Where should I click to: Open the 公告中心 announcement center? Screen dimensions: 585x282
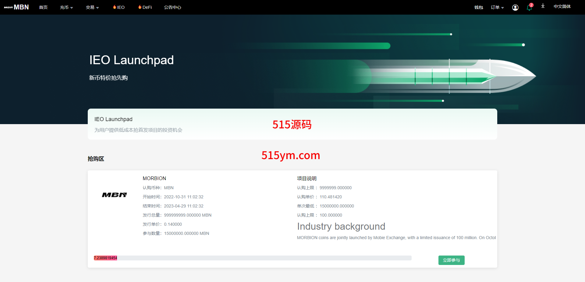tap(172, 7)
